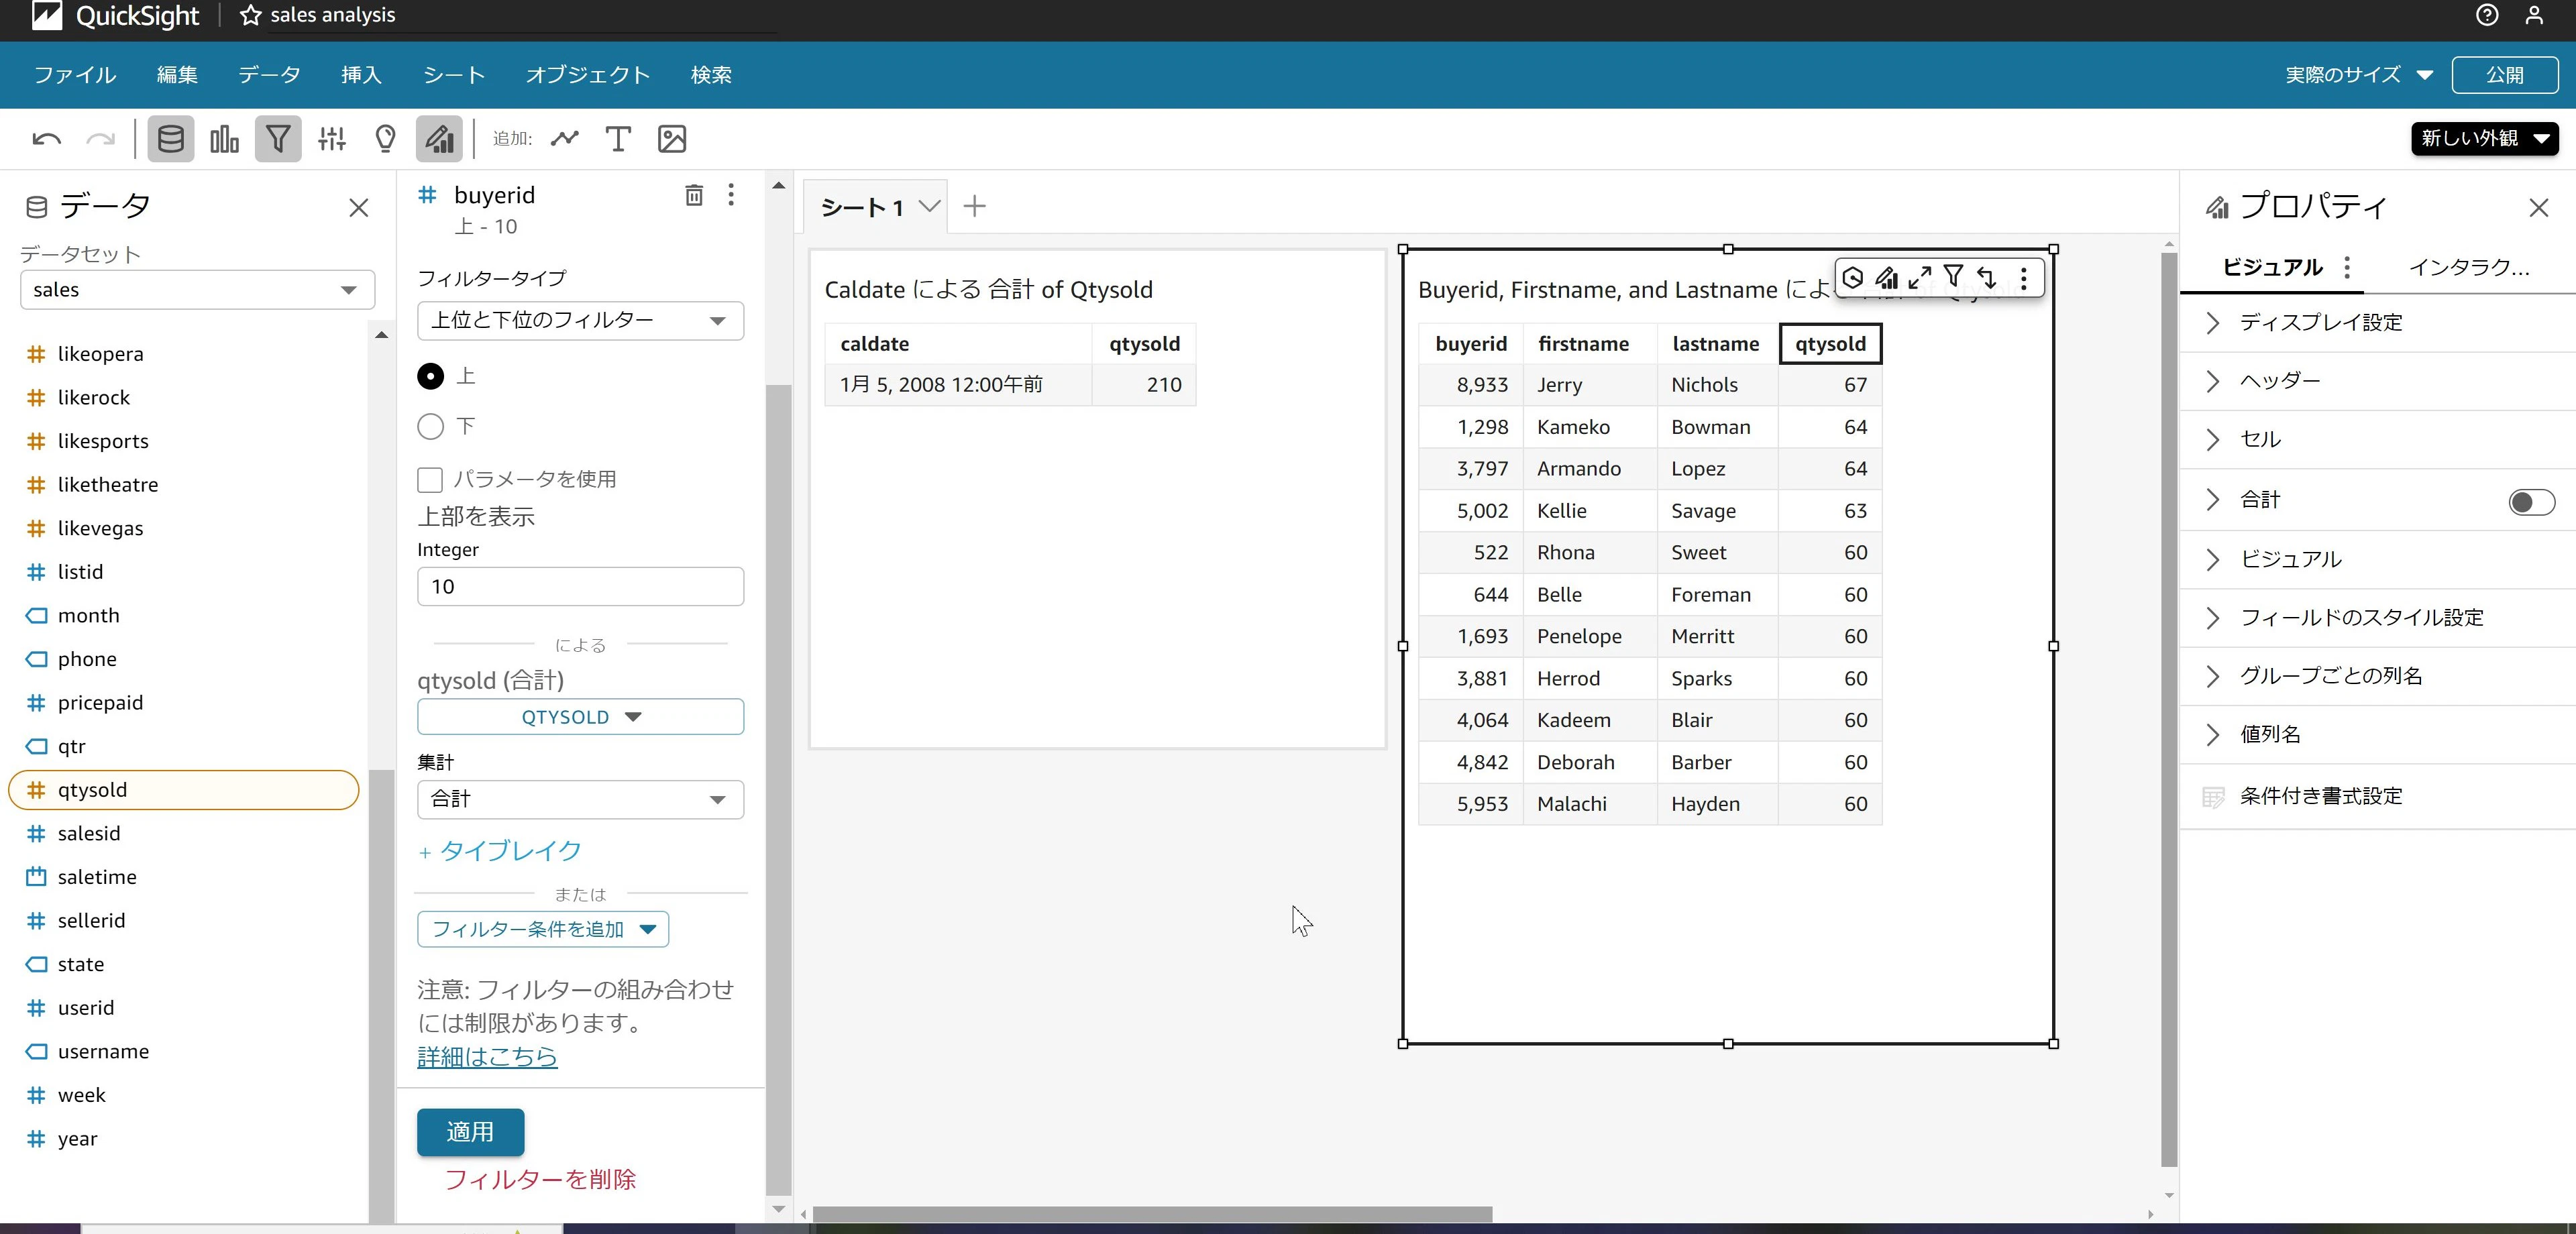Open the sales dataset dropdown

pyautogui.click(x=197, y=290)
